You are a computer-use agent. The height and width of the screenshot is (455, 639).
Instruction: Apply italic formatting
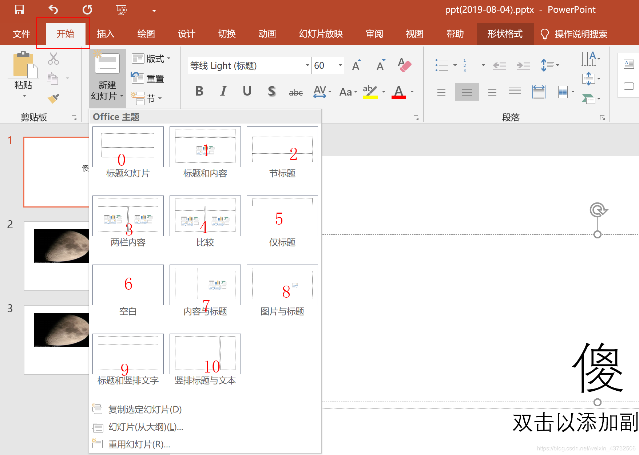223,92
